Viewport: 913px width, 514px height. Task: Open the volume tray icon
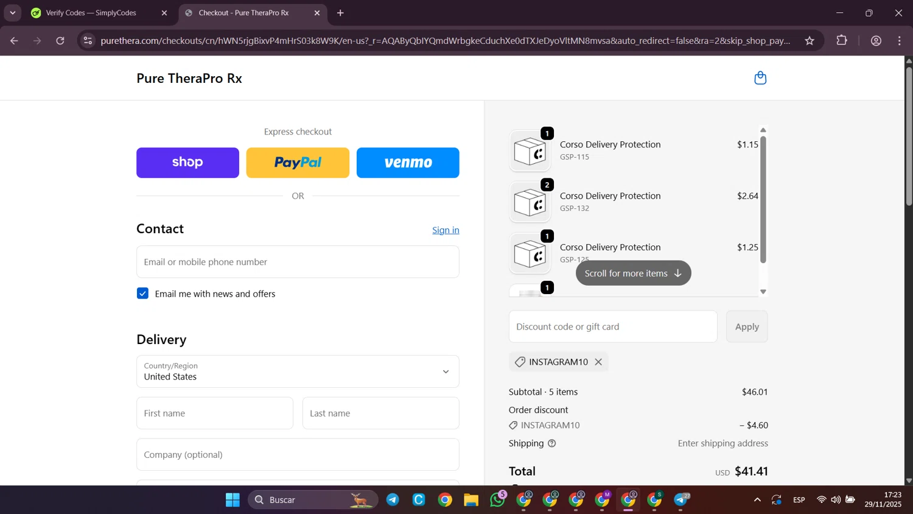[x=836, y=500]
